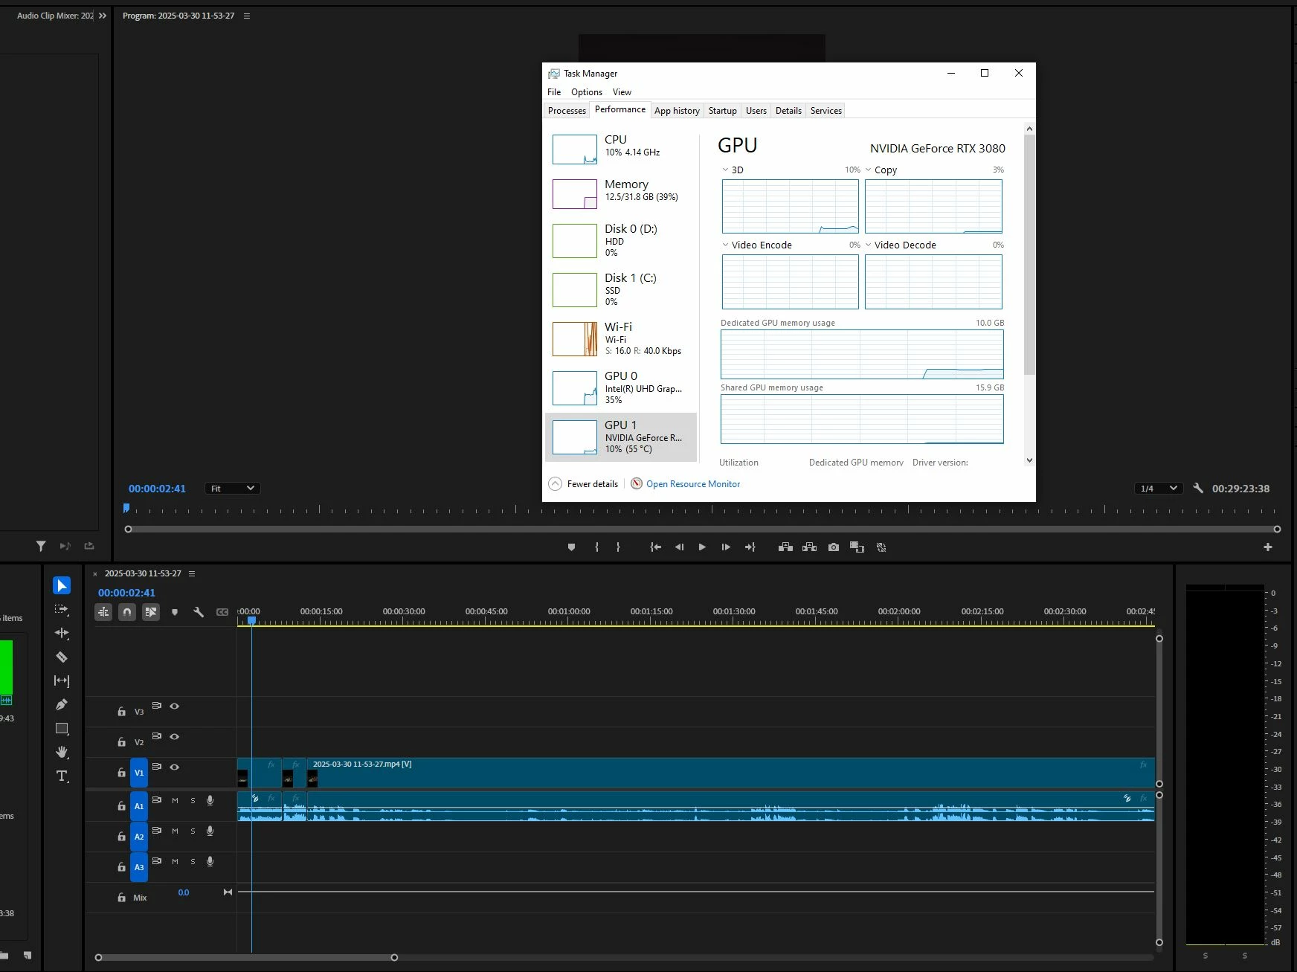Select the Pen tool
Viewport: 1297px width, 972px height.
coord(62,705)
